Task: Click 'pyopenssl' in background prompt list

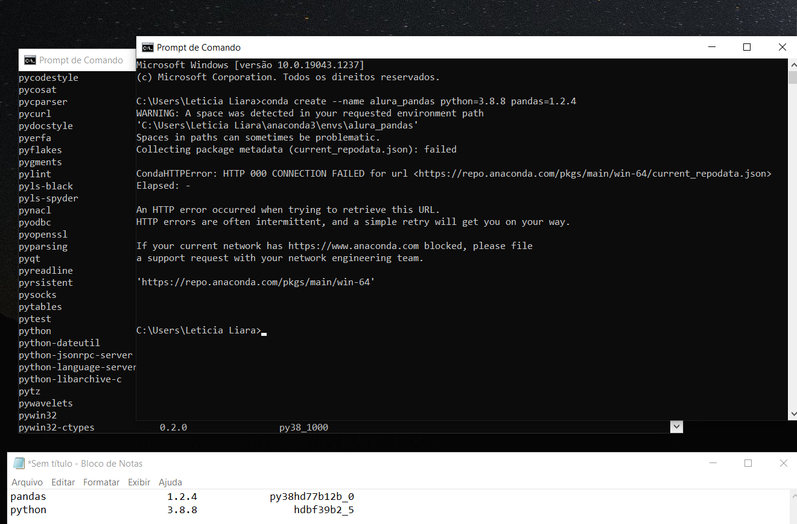Action: pyautogui.click(x=43, y=235)
